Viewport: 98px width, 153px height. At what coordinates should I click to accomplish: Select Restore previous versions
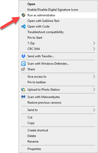coord(44,103)
